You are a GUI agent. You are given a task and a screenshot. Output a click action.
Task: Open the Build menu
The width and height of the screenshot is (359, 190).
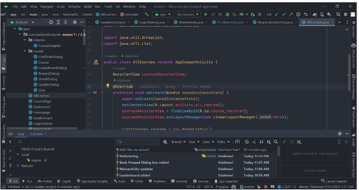(88, 6)
